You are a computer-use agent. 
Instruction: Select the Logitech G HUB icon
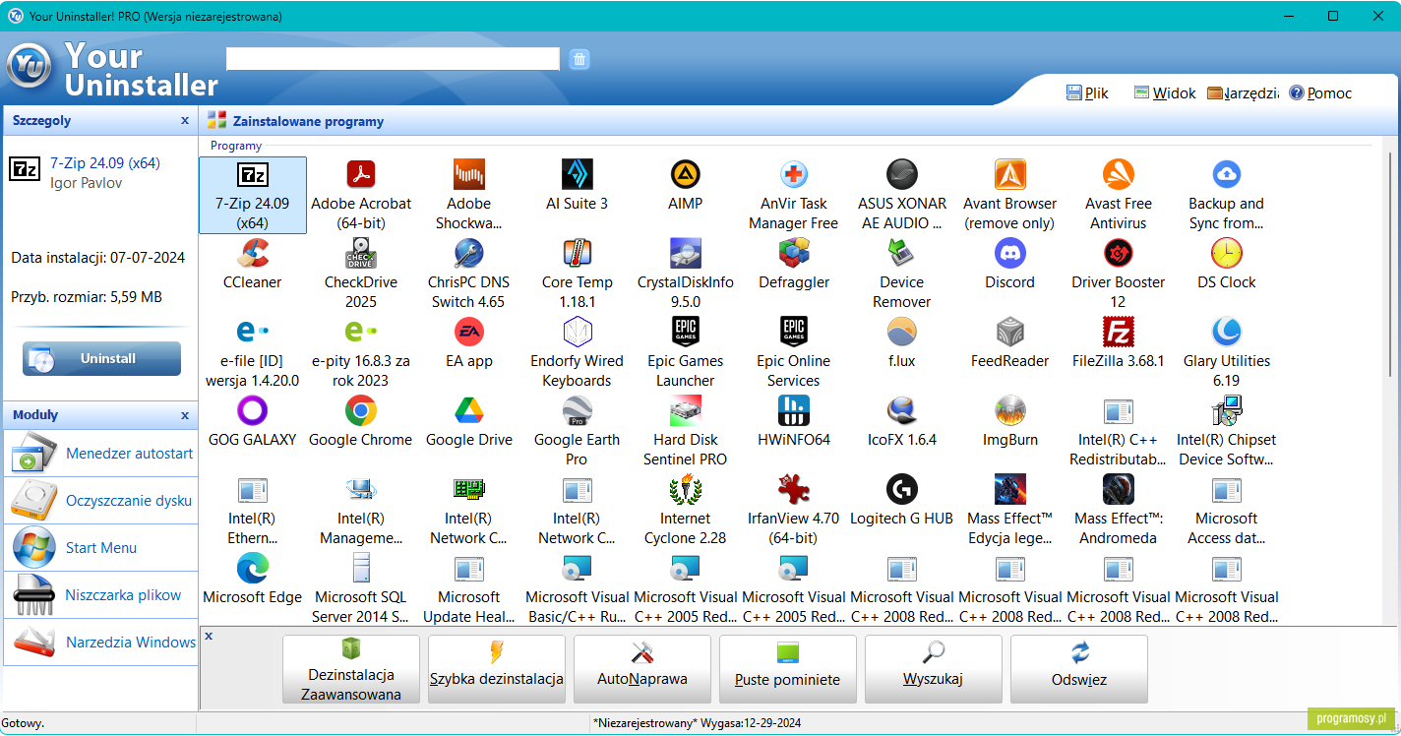point(902,490)
